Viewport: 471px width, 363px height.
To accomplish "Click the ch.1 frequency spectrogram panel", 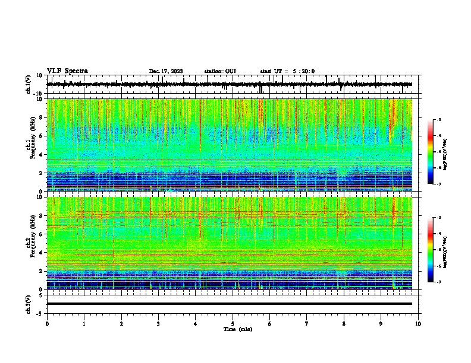I will (x=230, y=145).
